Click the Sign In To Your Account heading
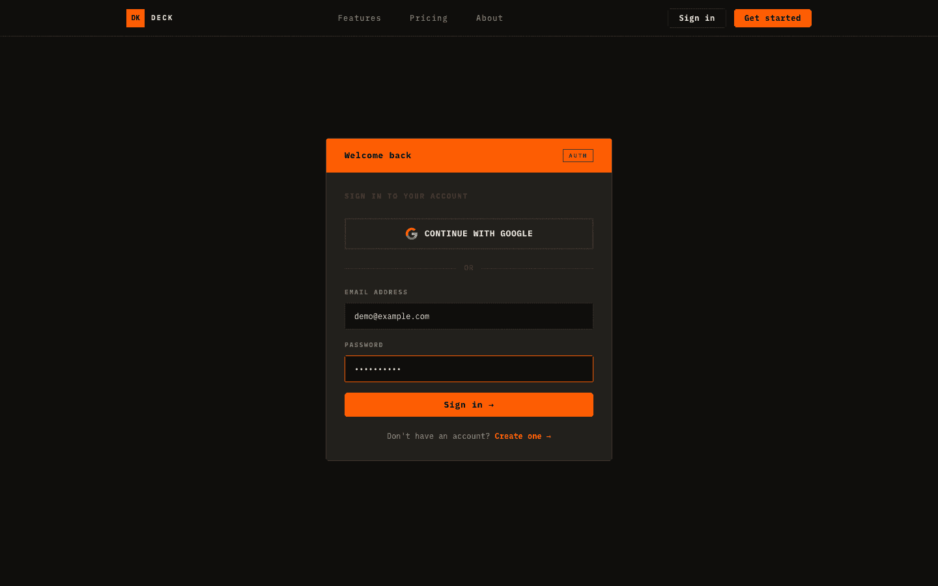 [x=406, y=196]
